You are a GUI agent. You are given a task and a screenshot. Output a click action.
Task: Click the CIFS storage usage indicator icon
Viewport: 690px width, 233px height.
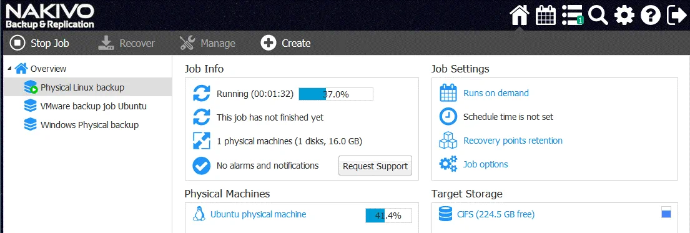coord(666,212)
